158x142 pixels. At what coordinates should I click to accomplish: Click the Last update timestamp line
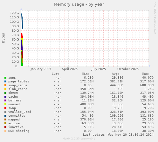[x=118, y=135]
